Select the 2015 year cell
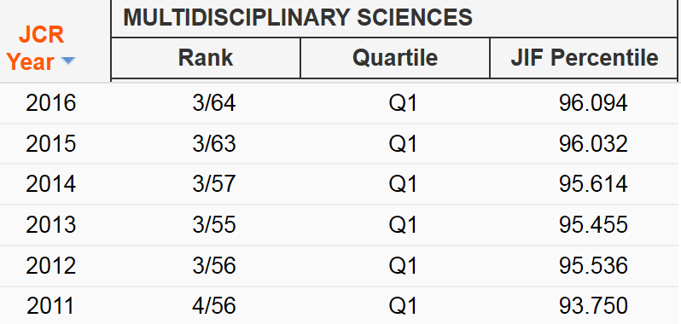 point(51,143)
